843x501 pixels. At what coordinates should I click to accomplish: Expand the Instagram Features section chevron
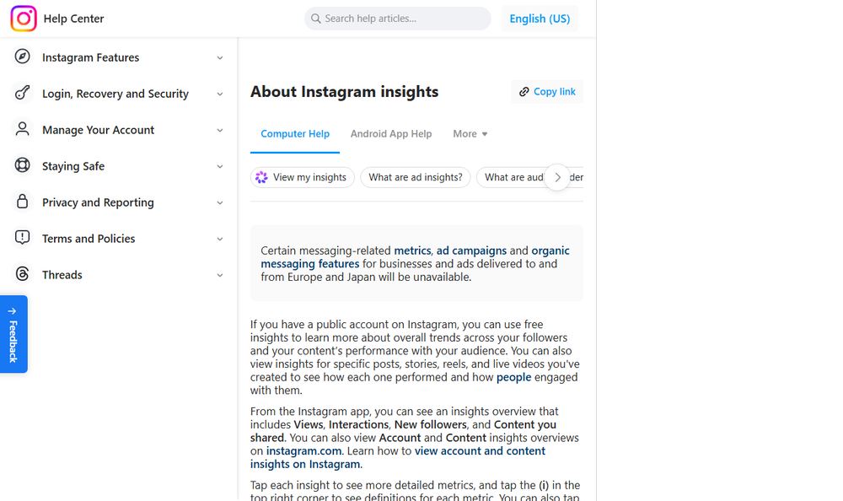(220, 57)
